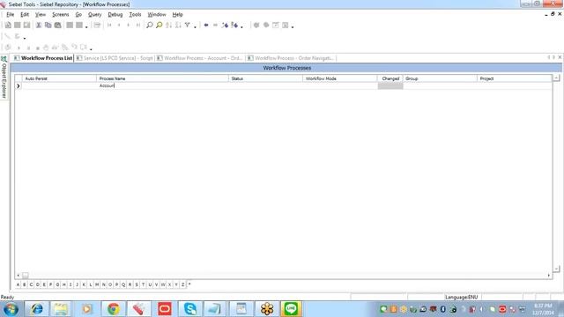This screenshot has width=564, height=317.
Task: Click the Windows Start button
Action: click(11, 309)
